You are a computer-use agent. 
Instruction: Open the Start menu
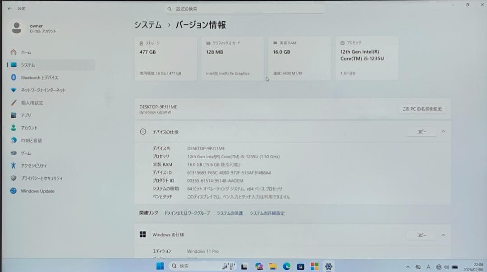[x=160, y=266]
